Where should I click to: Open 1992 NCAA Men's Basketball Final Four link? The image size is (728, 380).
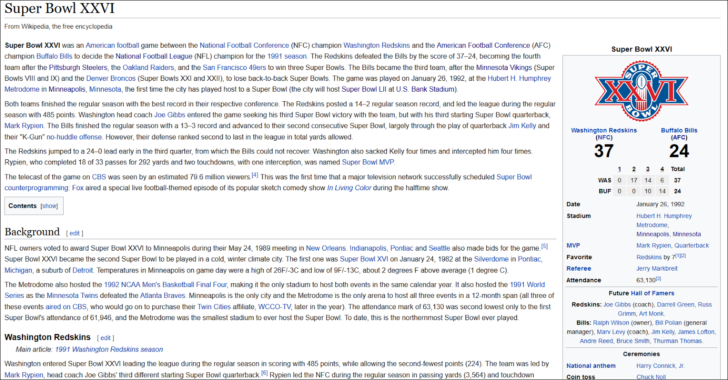166,285
